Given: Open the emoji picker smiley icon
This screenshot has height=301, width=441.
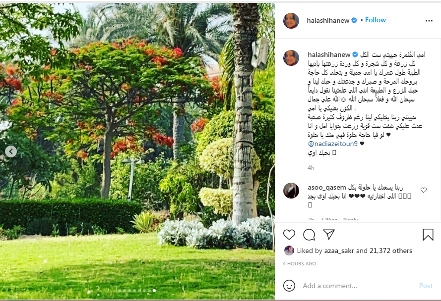Looking at the screenshot, I should [x=289, y=286].
